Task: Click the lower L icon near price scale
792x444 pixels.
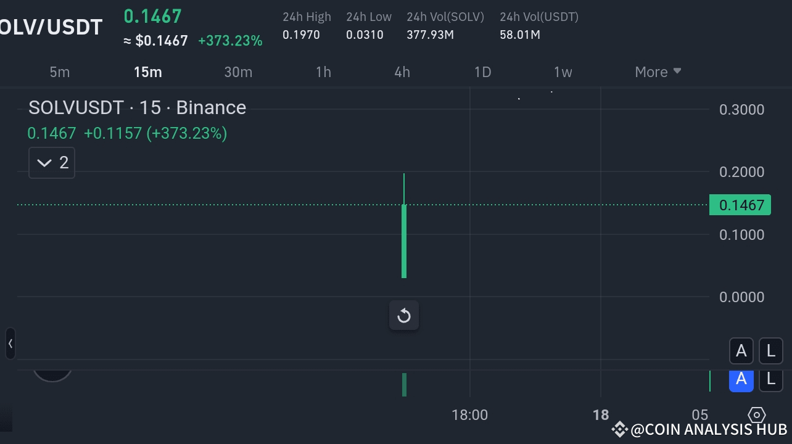Action: [x=771, y=380]
